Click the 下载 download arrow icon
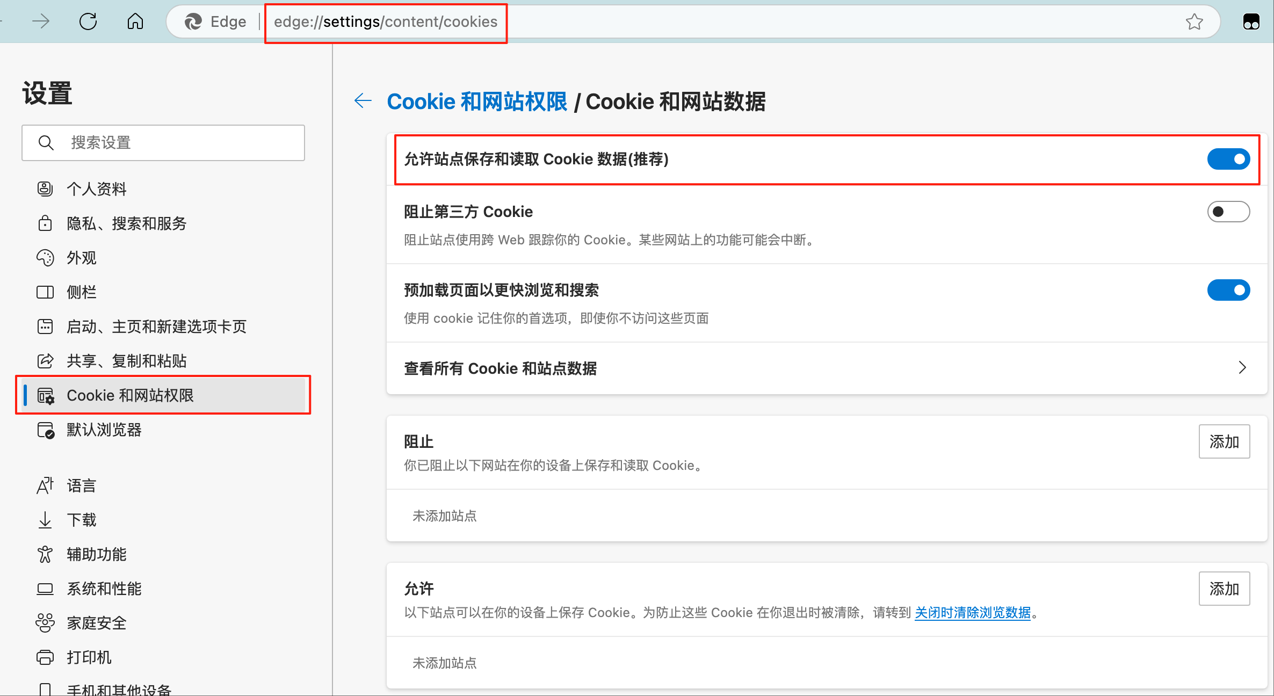Image resolution: width=1274 pixels, height=696 pixels. click(x=45, y=520)
